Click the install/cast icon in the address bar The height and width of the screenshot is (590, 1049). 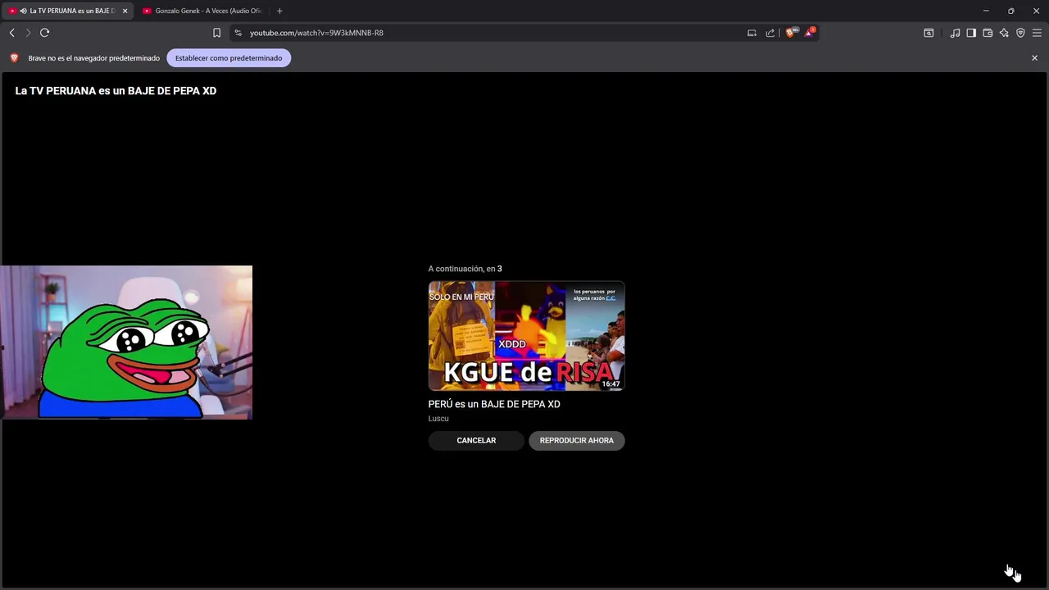pos(752,33)
